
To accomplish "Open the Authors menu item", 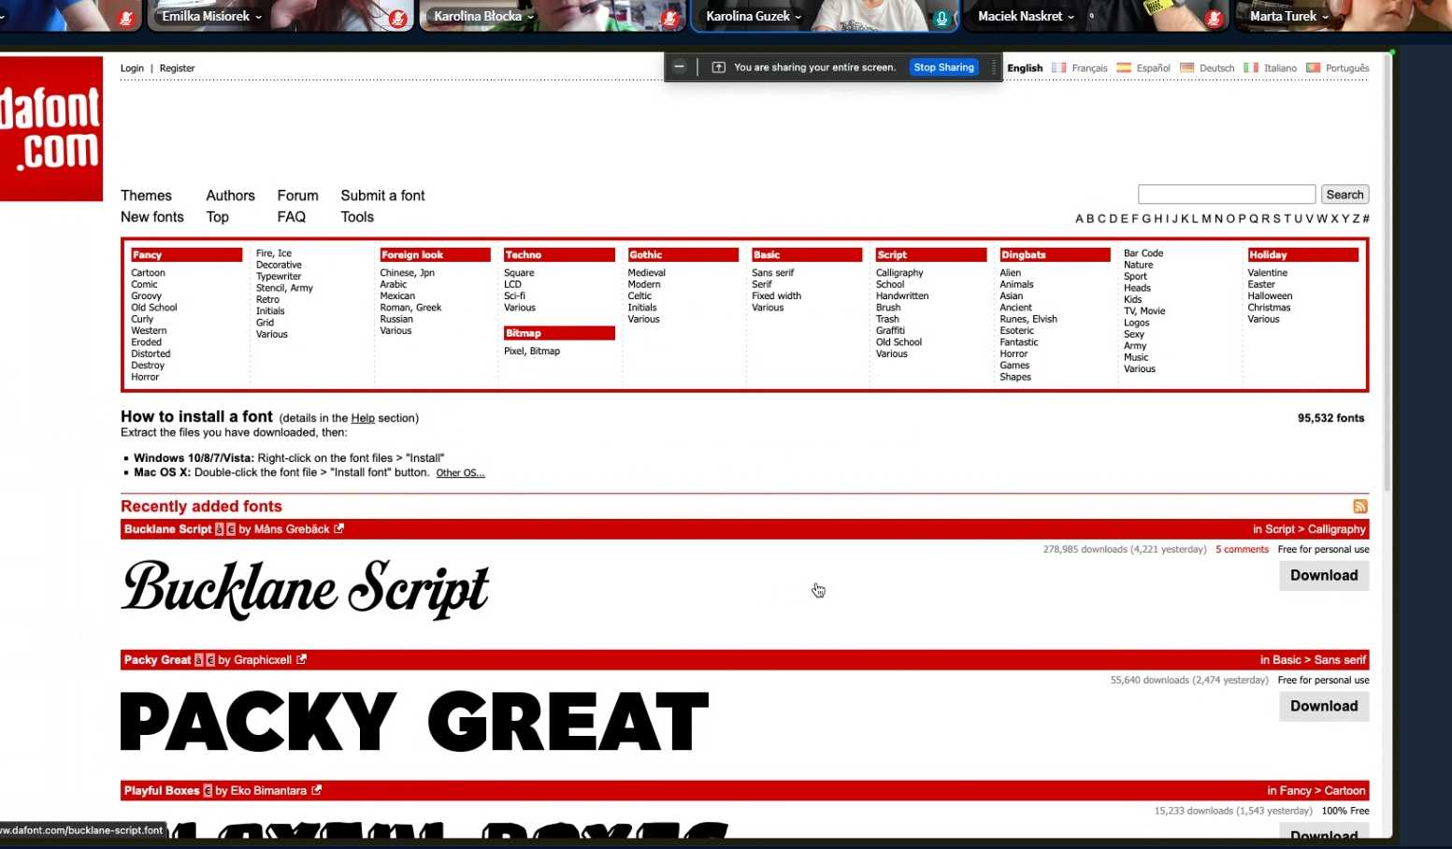I will (230, 195).
